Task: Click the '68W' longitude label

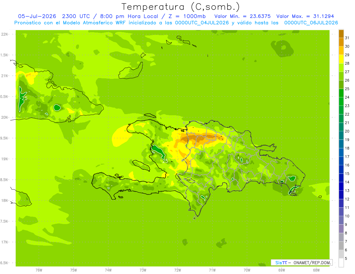Action: pyautogui.click(x=316, y=270)
